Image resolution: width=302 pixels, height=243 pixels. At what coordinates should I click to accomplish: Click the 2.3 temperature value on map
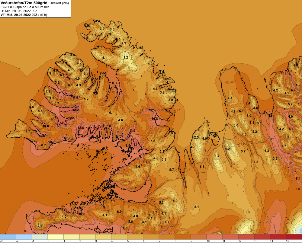(174, 90)
